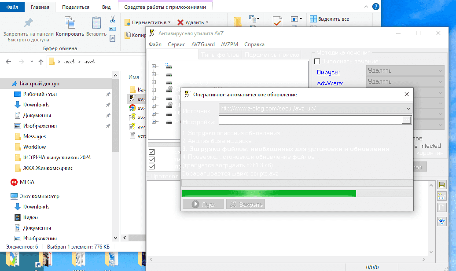Click the Вирусы link
Image resolution: width=456 pixels, height=271 pixels.
(x=328, y=72)
